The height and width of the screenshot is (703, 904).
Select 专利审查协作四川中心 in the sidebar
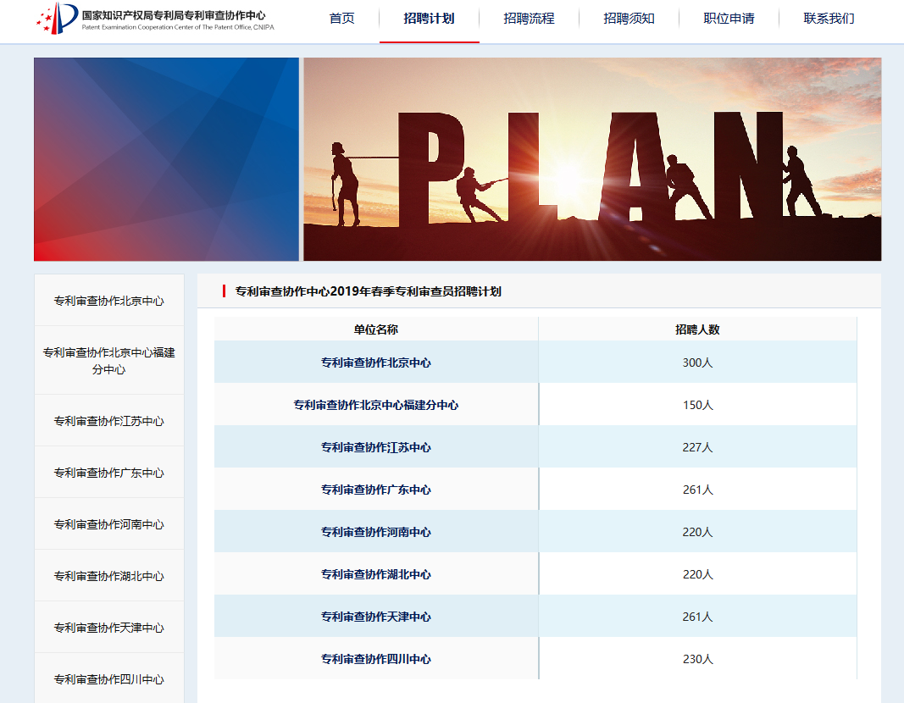coord(109,678)
